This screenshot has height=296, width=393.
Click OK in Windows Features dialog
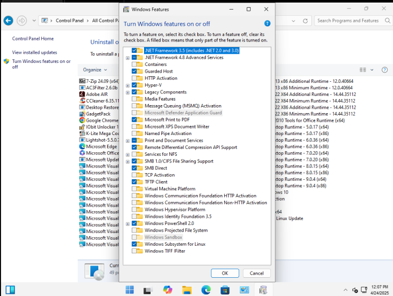click(225, 273)
